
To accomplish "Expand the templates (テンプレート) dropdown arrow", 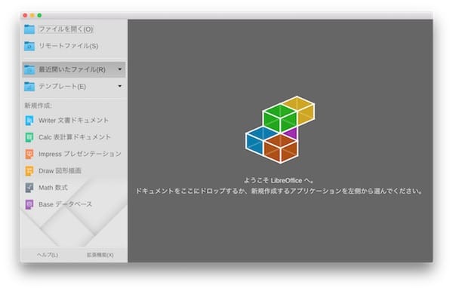I will click(119, 86).
